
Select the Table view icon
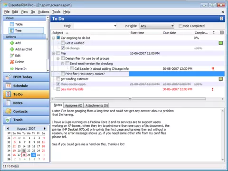tap(12, 24)
